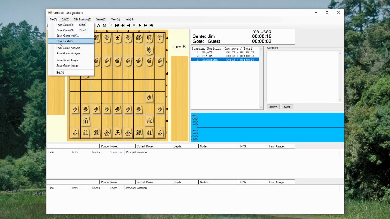Choose Save Game Analysis menu entry

[71, 54]
